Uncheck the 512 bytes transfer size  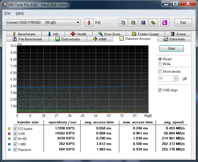(15, 129)
